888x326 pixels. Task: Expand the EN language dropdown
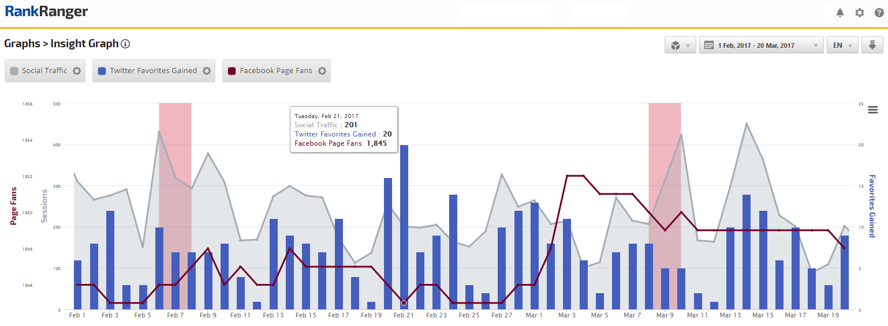(842, 45)
